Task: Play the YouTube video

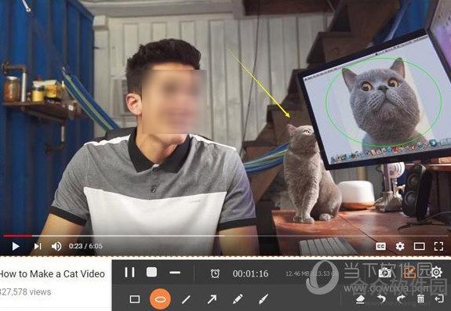Action: (x=16, y=246)
